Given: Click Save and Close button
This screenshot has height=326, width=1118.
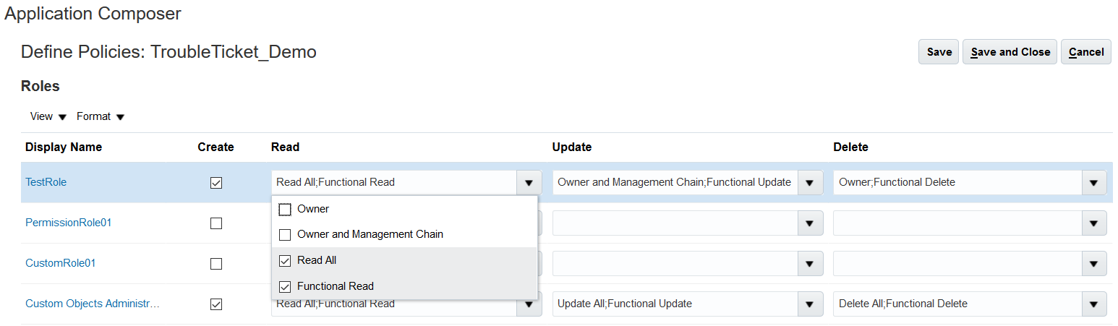Looking at the screenshot, I should coord(1010,52).
